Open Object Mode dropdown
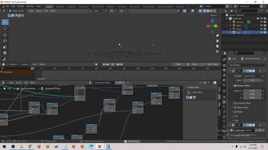This screenshot has width=268, height=150. 18,11
